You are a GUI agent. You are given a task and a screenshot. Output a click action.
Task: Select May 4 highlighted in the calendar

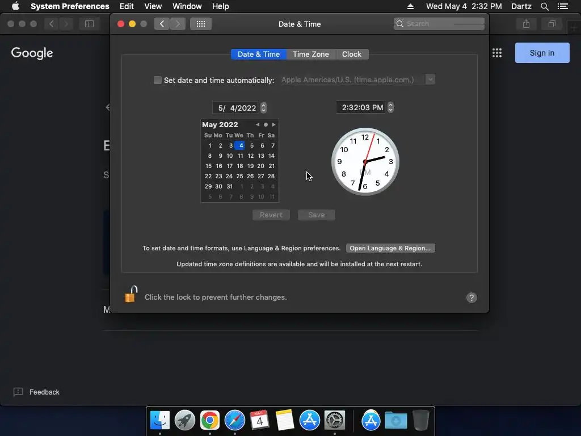tap(241, 145)
